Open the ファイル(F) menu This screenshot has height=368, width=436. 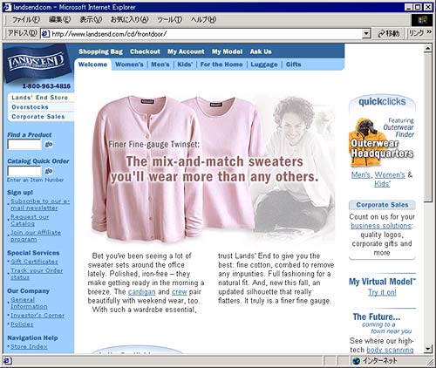tap(26, 20)
